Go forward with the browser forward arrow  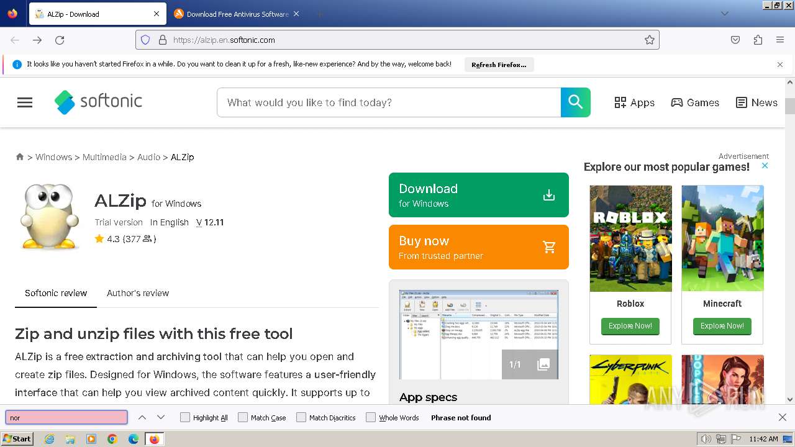point(37,40)
